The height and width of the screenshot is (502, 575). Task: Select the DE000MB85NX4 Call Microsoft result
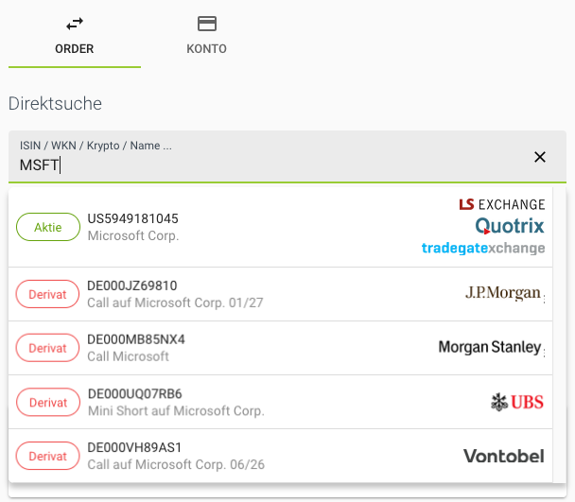click(x=236, y=348)
